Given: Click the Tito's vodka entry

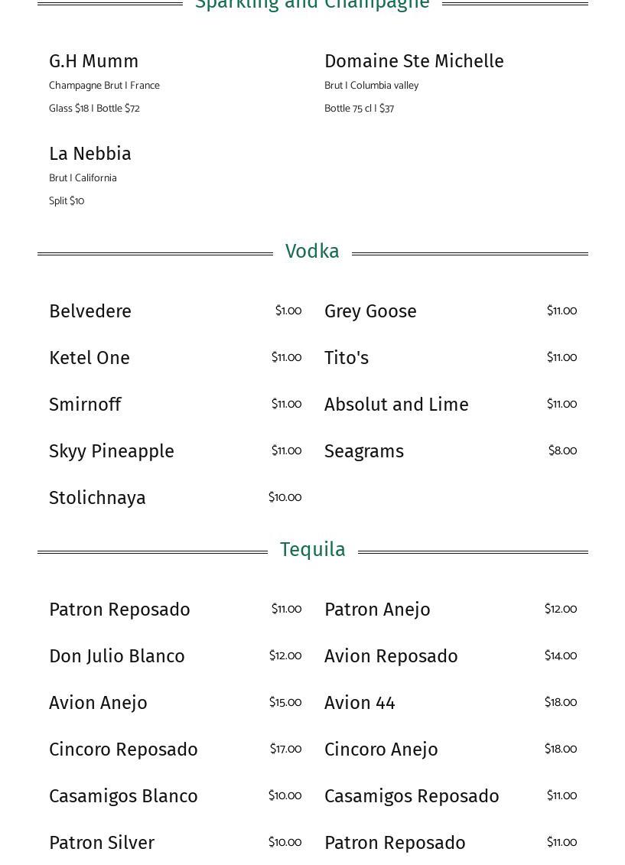Looking at the screenshot, I should click(347, 358).
